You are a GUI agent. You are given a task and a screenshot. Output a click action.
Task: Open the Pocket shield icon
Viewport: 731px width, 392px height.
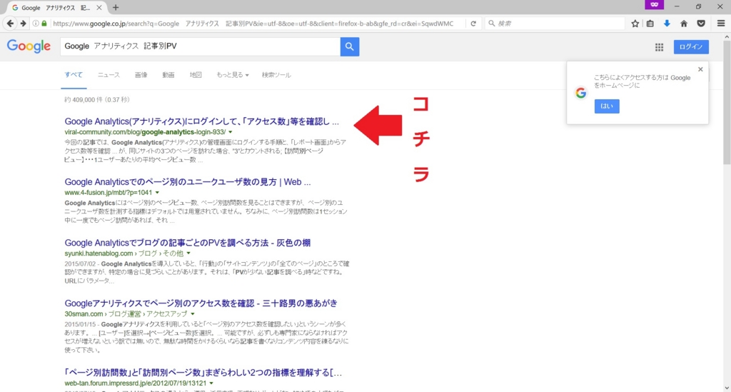(701, 24)
